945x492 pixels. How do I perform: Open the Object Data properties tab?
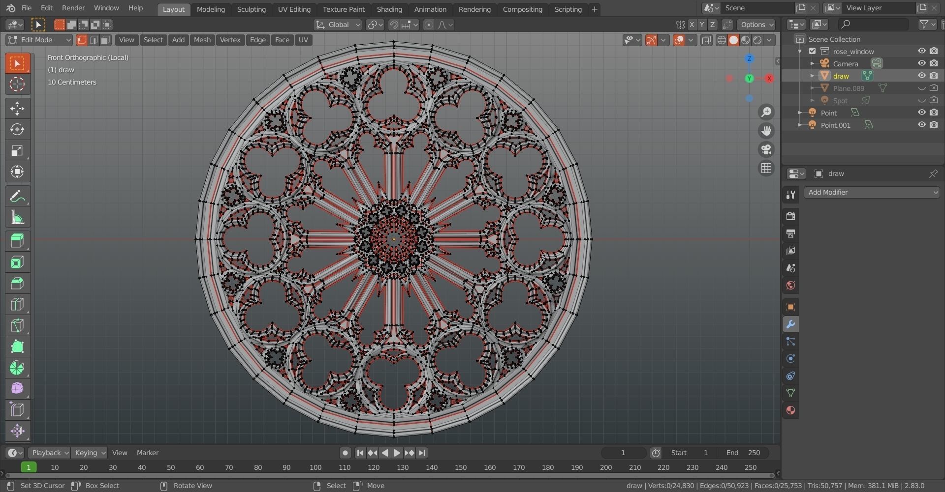coord(790,393)
